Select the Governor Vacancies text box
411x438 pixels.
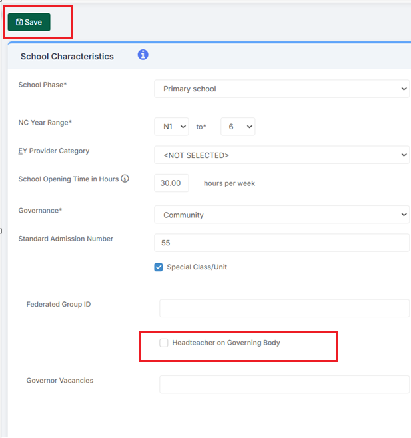(284, 385)
